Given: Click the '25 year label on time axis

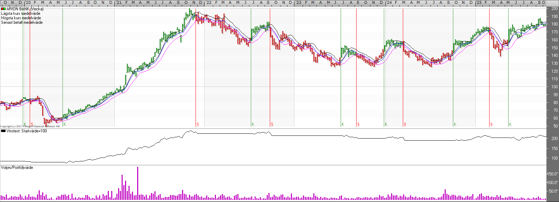Looking at the screenshot, I should tap(479, 2).
